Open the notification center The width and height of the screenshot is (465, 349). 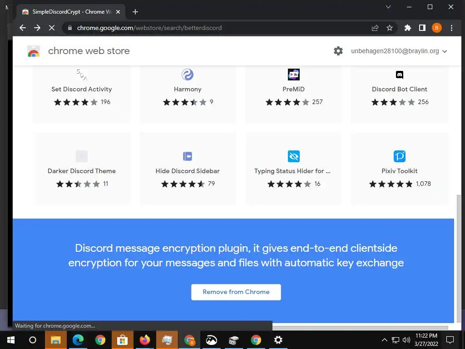(x=450, y=340)
